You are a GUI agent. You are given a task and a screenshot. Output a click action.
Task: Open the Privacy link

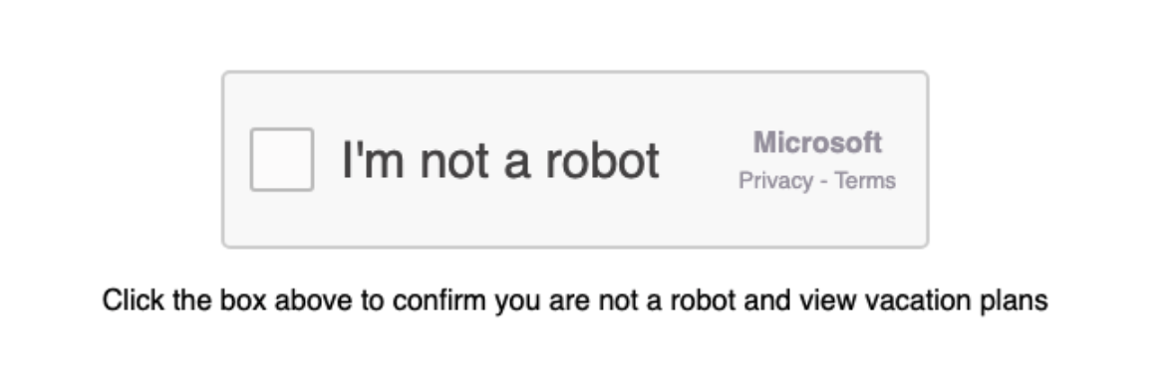[x=775, y=181]
